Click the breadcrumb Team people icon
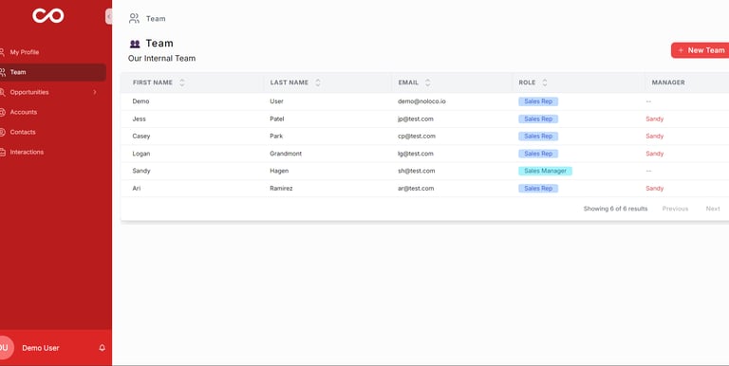 [x=134, y=19]
